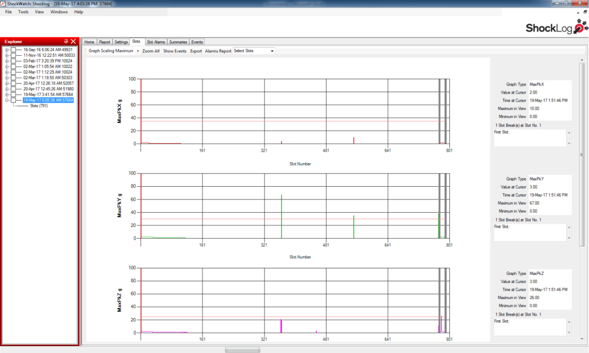Expand the 16-Sep-16 6:06:24 AM node
Image resolution: width=589 pixels, height=353 pixels.
7,49
